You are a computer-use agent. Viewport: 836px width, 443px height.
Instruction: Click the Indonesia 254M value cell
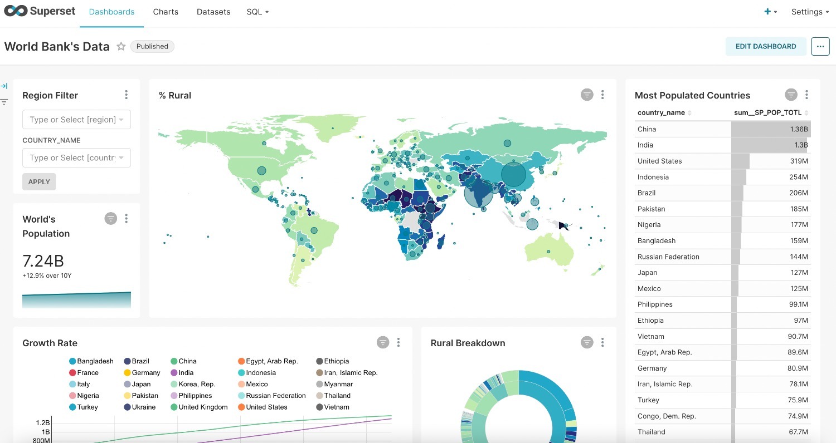pos(771,177)
